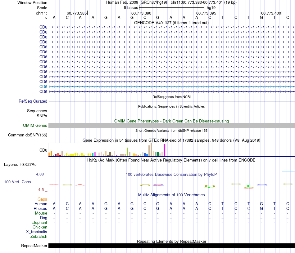Select the Scale label
This screenshot has width=295, height=253.
42,8
